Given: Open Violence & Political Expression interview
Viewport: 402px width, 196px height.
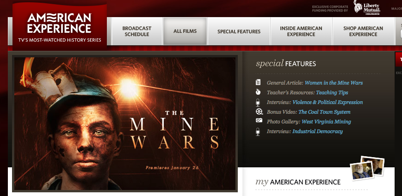Looking at the screenshot, I should (328, 102).
